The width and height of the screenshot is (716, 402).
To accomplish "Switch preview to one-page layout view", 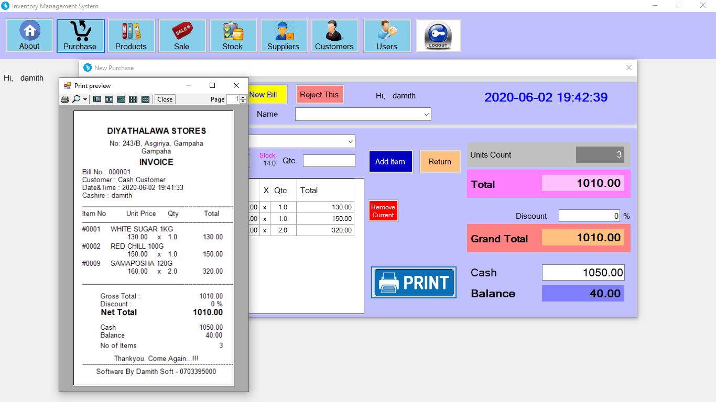I will [x=97, y=99].
